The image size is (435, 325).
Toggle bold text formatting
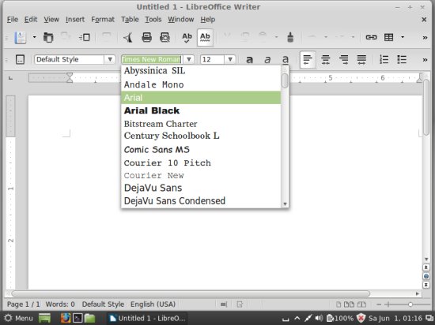(249, 59)
